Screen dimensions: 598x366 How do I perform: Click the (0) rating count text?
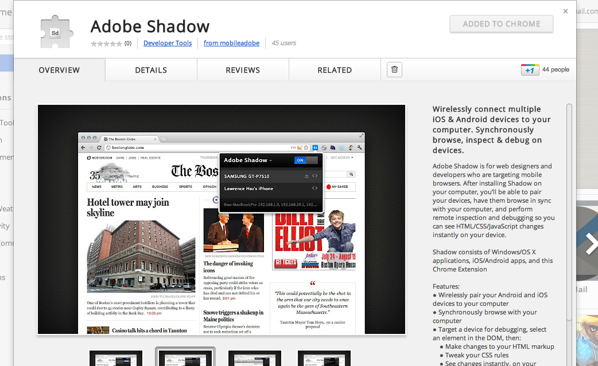point(128,44)
